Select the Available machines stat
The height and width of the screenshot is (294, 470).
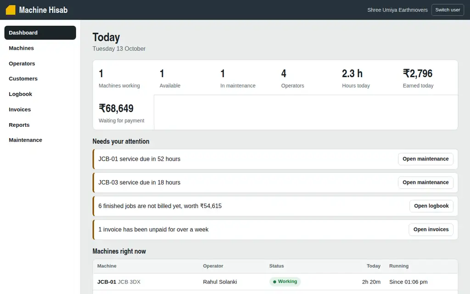pos(184,78)
